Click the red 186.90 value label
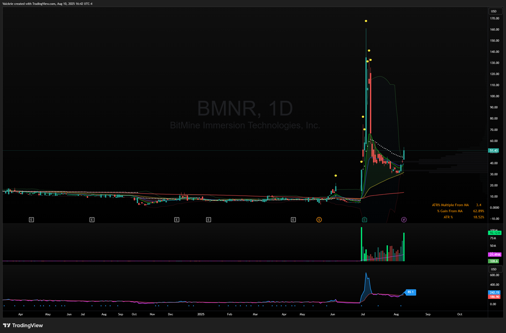 tap(494, 297)
